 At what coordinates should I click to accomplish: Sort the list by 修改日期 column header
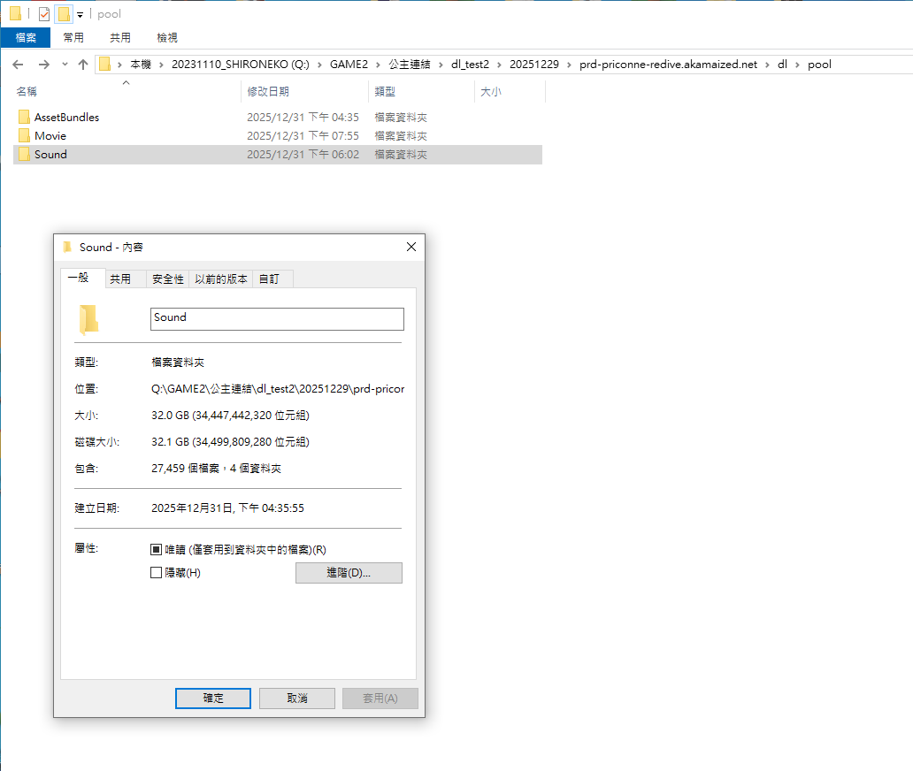coord(268,91)
